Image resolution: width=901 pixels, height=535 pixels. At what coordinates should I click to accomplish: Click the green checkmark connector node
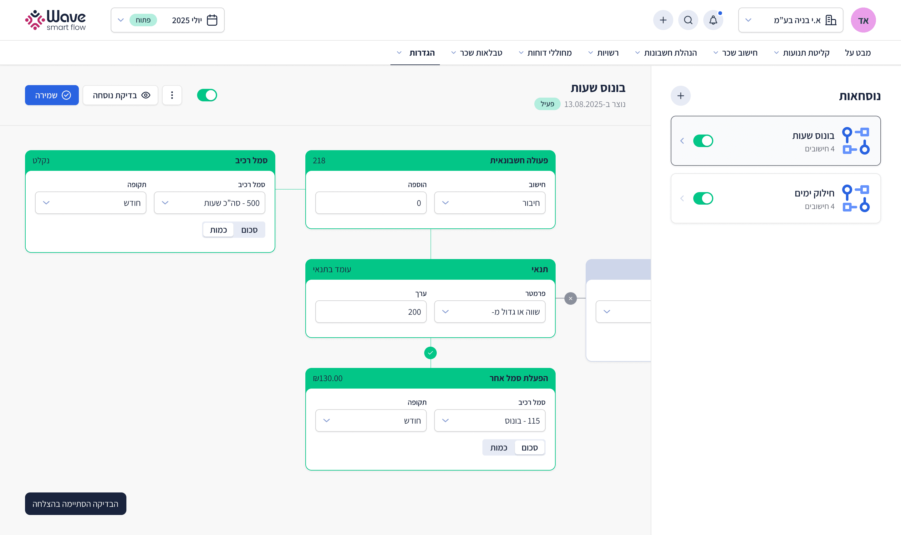pyautogui.click(x=430, y=353)
